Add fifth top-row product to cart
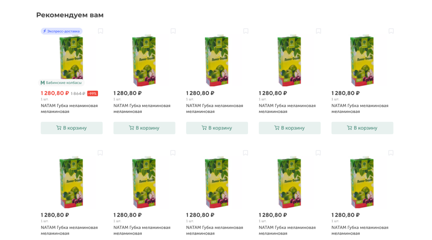Image resolution: width=432 pixels, height=240 pixels. point(362,128)
